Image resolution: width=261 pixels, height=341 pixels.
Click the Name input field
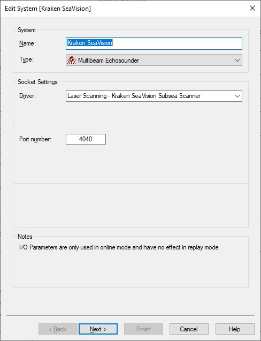[x=154, y=43]
